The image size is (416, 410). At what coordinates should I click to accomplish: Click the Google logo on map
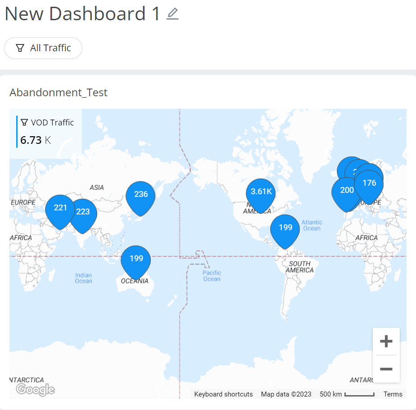[35, 389]
